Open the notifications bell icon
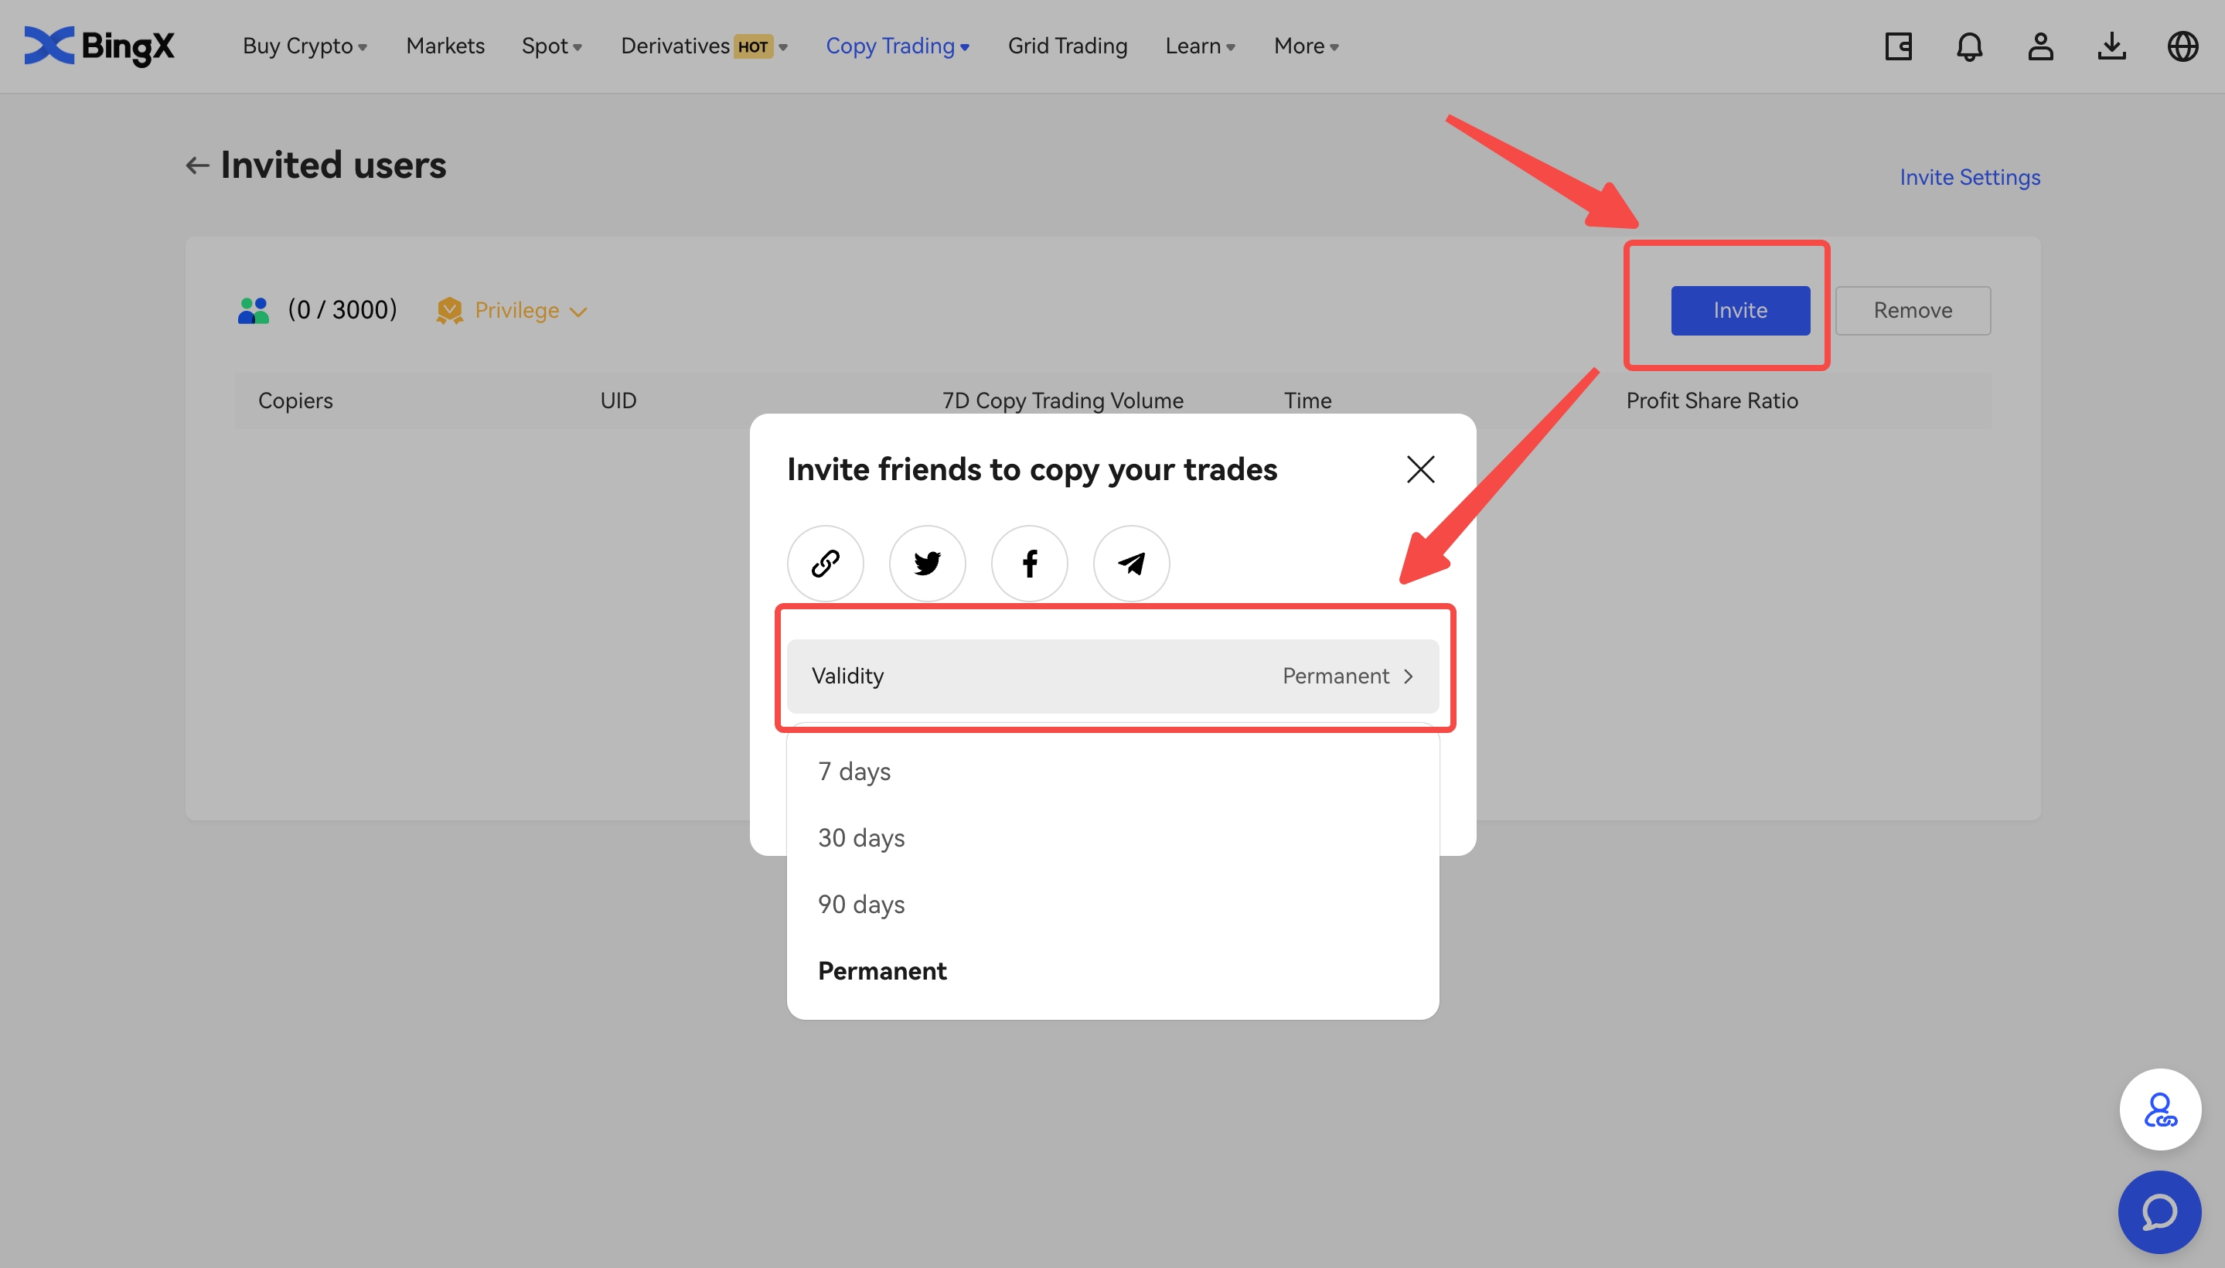Image resolution: width=2225 pixels, height=1268 pixels. click(x=1969, y=46)
